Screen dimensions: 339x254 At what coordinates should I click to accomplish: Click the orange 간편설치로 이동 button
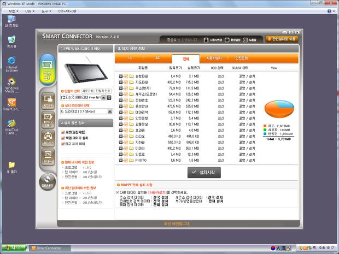(x=282, y=39)
